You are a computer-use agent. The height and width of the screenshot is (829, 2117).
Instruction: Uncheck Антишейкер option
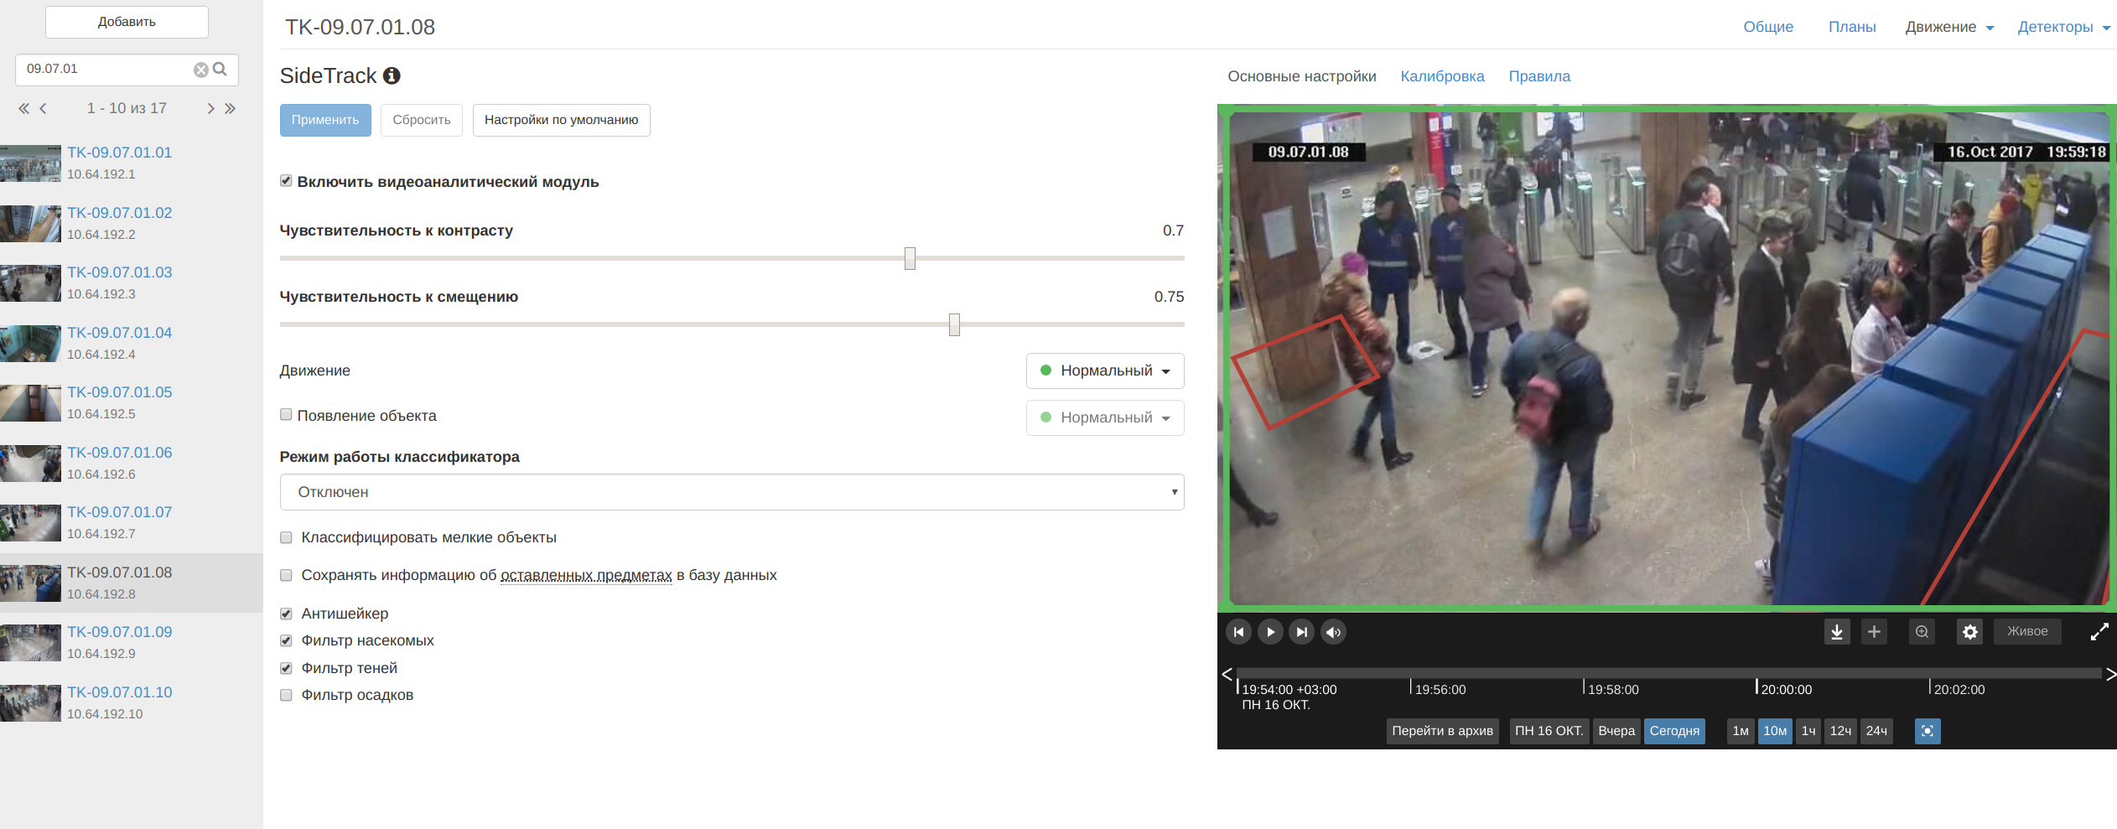tap(286, 614)
